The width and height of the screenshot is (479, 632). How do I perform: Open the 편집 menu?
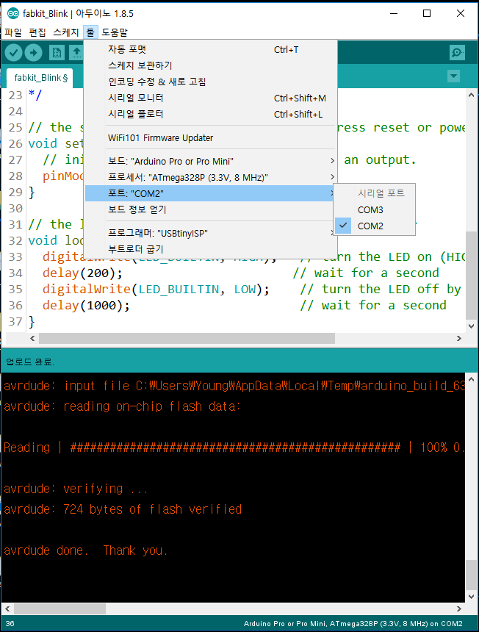37,32
